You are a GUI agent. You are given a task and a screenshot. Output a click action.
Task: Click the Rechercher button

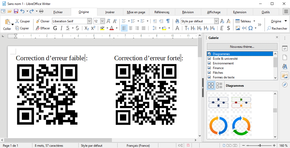(277, 29)
